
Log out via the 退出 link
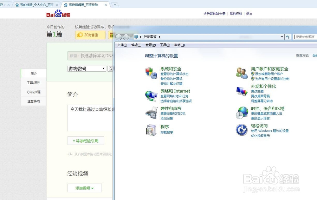point(249,14)
